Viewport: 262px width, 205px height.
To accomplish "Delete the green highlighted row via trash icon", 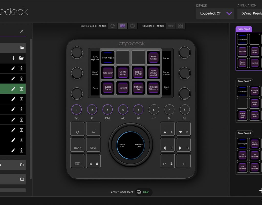I will [21, 89].
